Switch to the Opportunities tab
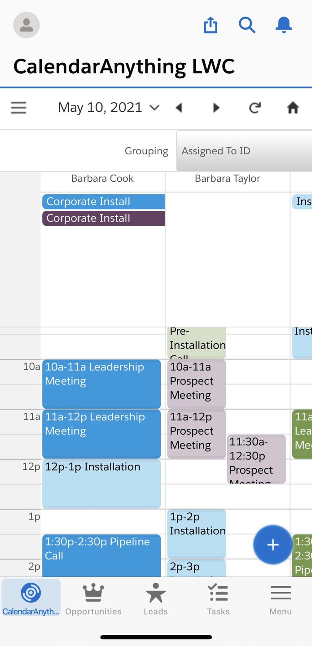312x646 pixels. (x=93, y=599)
